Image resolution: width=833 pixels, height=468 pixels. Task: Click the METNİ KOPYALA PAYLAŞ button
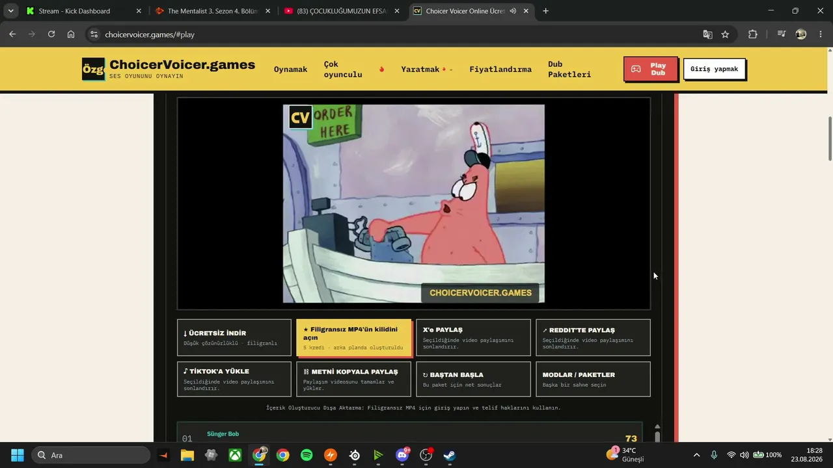(353, 379)
